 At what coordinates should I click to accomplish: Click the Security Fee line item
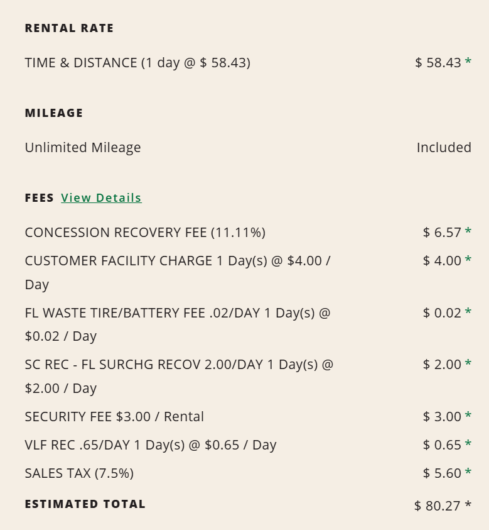pos(114,417)
